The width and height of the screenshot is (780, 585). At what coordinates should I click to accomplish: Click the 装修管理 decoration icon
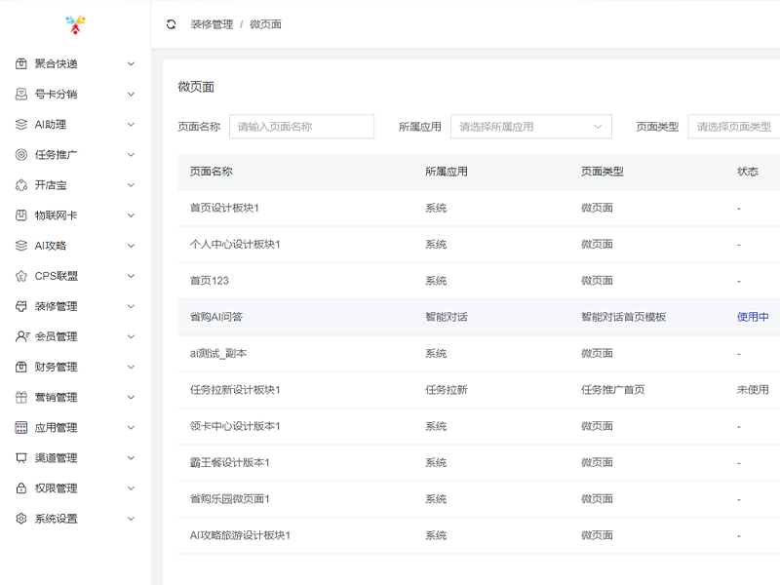click(21, 305)
